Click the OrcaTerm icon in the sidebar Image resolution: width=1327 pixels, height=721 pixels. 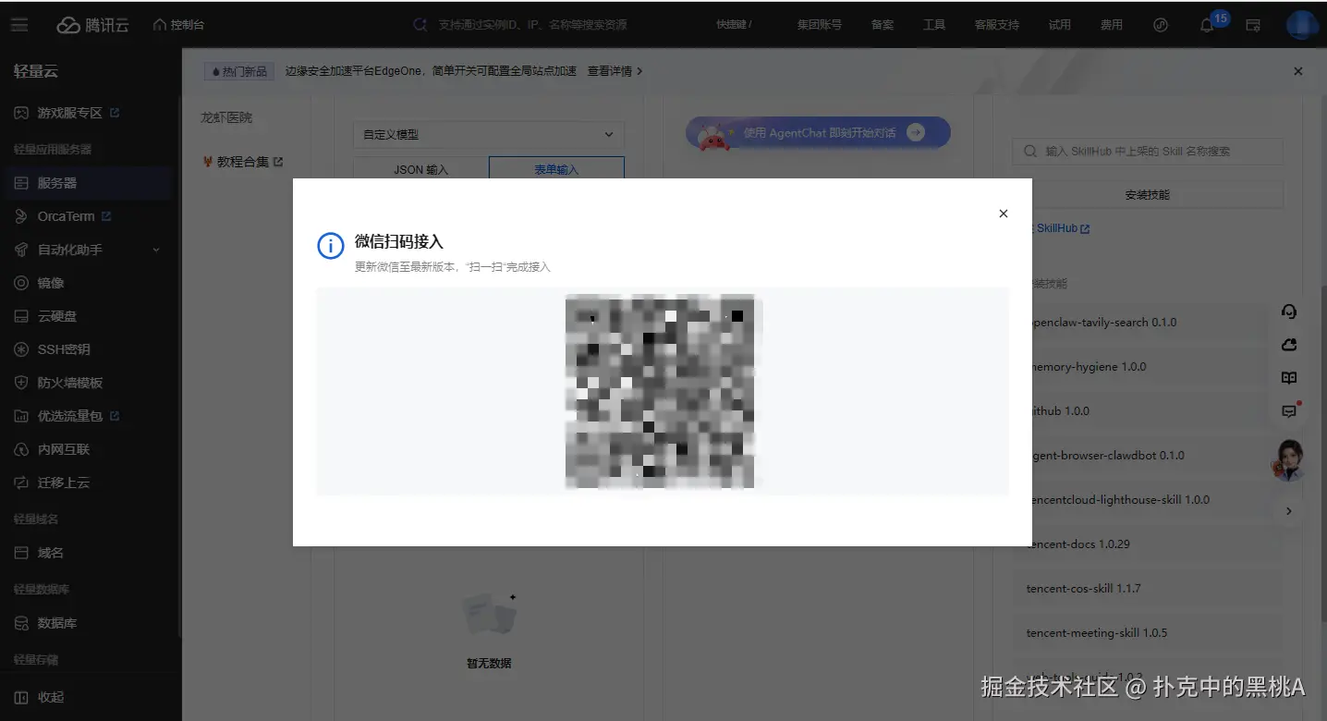21,216
